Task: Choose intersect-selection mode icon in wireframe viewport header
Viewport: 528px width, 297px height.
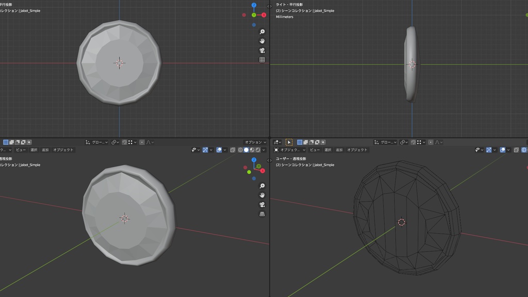Action: [323, 142]
